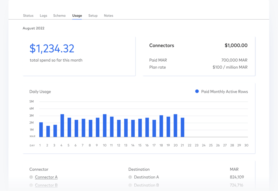This screenshot has width=278, height=191.
Task: Select the Destination A entry
Action: point(146,177)
